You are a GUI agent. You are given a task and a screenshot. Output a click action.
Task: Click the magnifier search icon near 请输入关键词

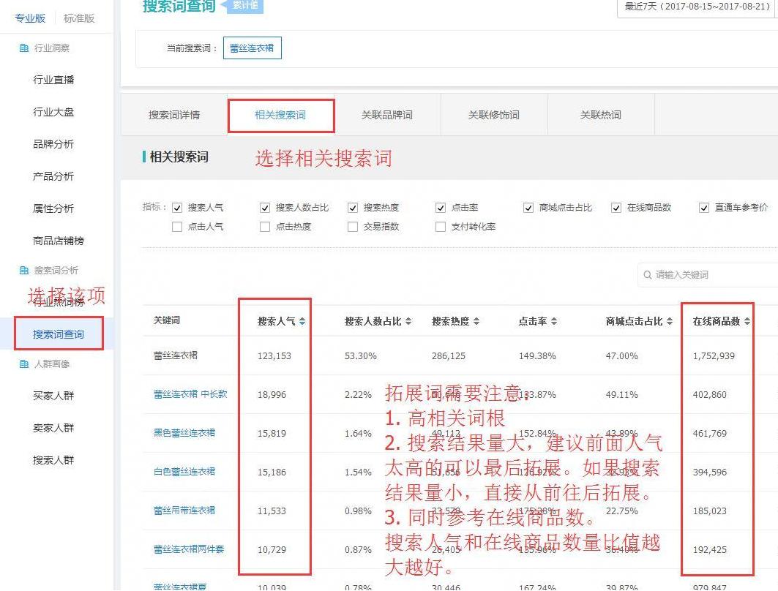pyautogui.click(x=648, y=275)
